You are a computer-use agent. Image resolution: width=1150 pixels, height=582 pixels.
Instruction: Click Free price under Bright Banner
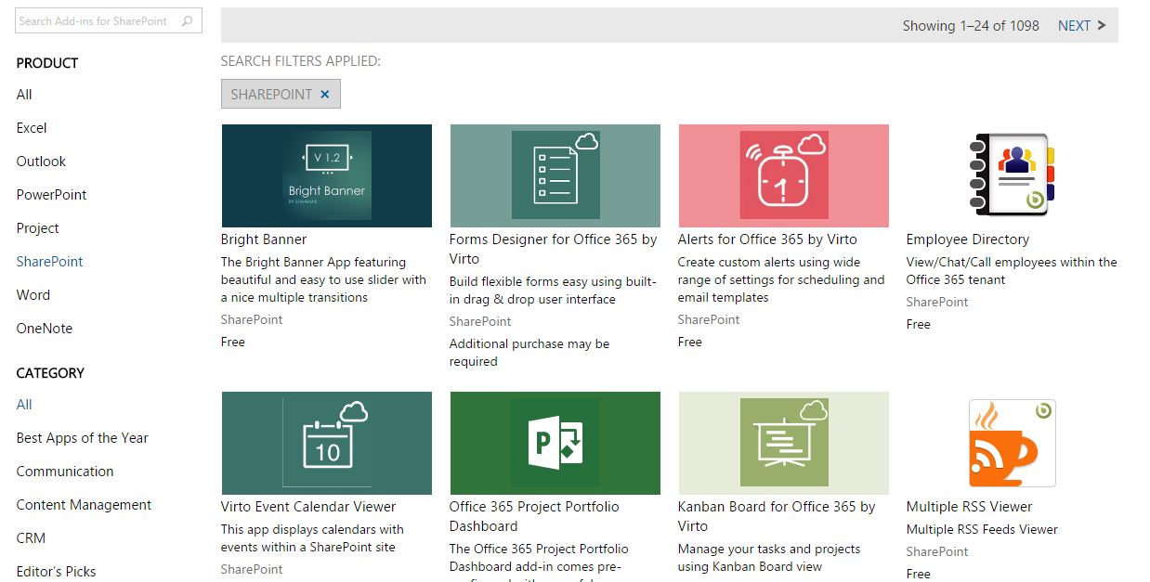(233, 342)
